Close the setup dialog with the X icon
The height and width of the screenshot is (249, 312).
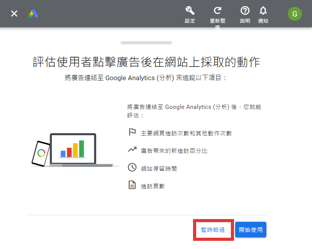tap(14, 14)
